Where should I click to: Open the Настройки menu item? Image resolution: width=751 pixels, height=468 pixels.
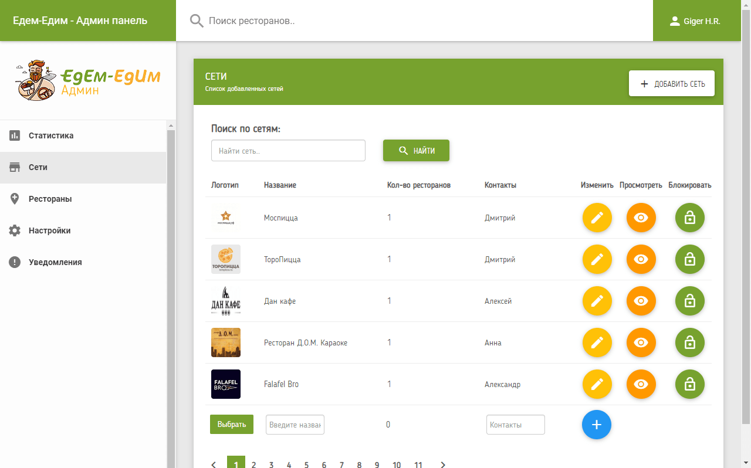pos(83,230)
